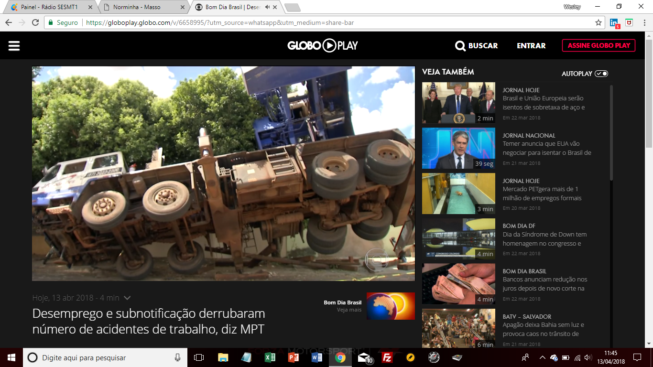This screenshot has height=367, width=653.
Task: Click the Globoplay logo
Action: coord(323,45)
